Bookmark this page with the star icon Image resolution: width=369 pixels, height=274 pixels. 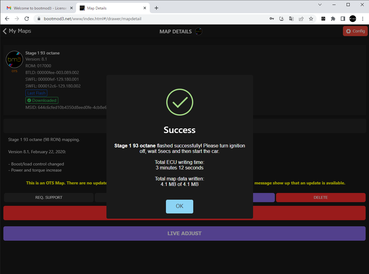(311, 19)
